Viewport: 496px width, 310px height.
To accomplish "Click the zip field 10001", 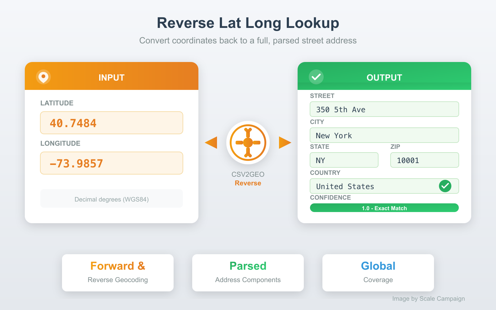I will [x=425, y=160].
